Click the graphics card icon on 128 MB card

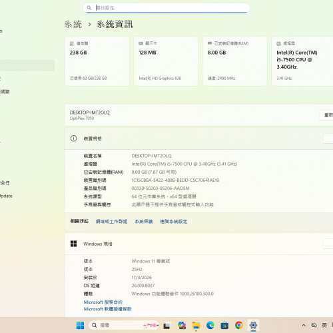(x=141, y=43)
